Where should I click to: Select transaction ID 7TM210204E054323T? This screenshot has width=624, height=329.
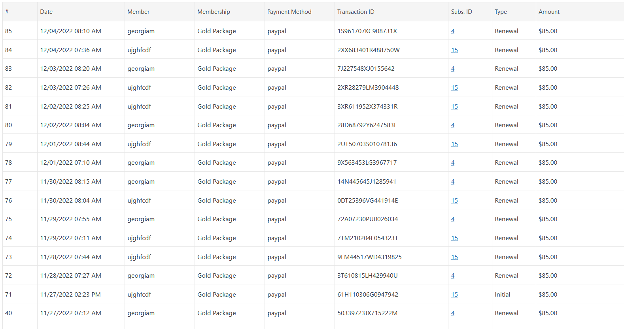[368, 238]
